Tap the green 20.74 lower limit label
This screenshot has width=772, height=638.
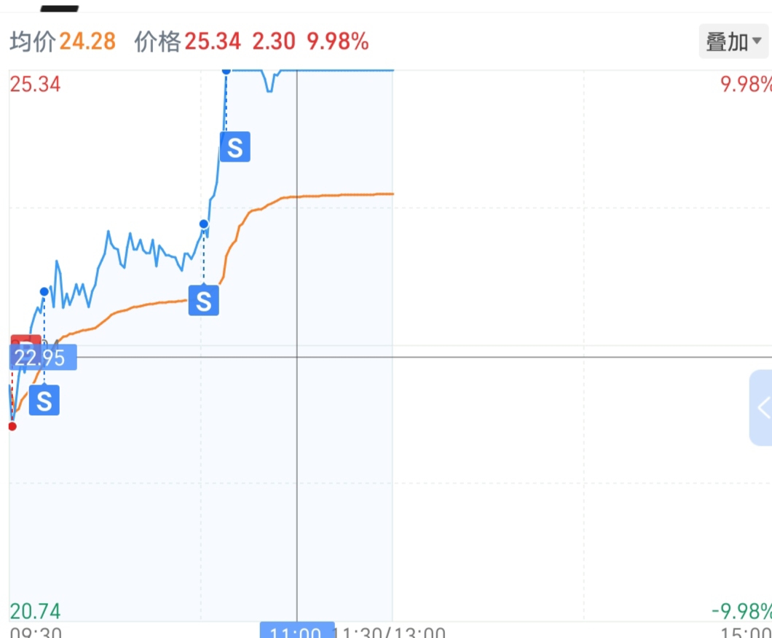pyautogui.click(x=35, y=610)
